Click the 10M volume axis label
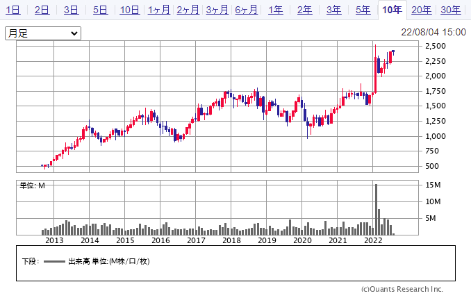The width and height of the screenshot is (471, 298). [433, 201]
